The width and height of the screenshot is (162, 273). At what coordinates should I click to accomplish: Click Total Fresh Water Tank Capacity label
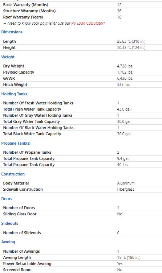click(32, 109)
